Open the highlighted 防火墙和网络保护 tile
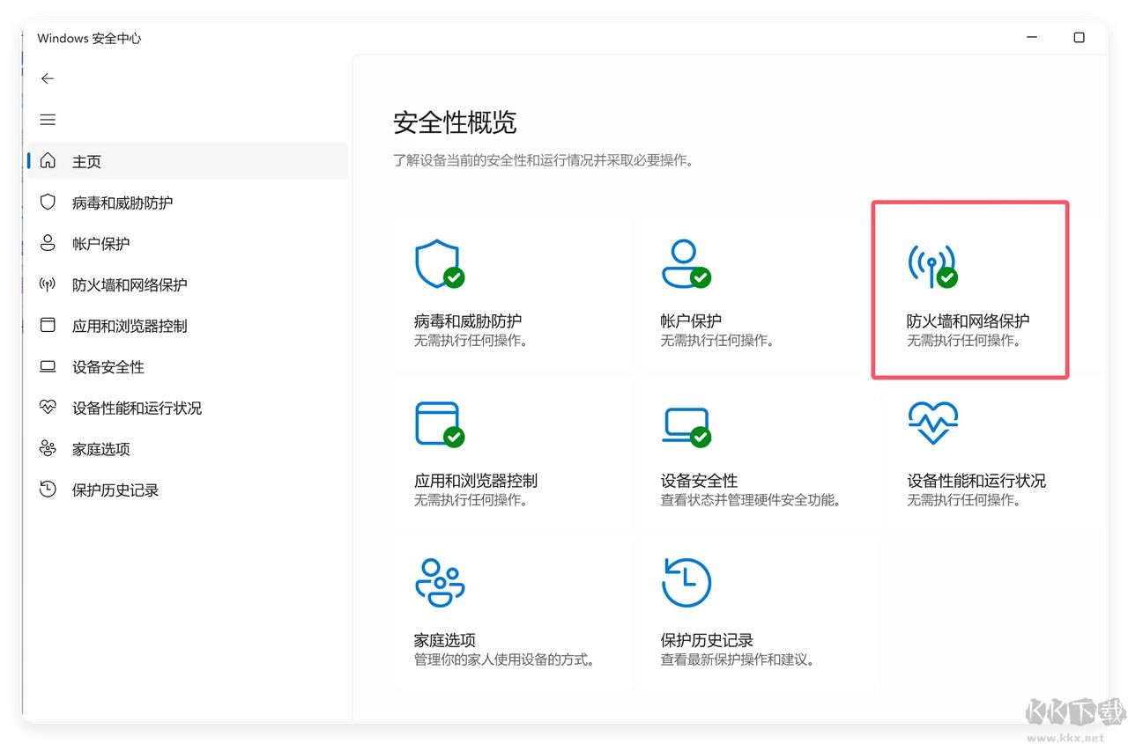Screen dimensions: 1128x744 969,289
